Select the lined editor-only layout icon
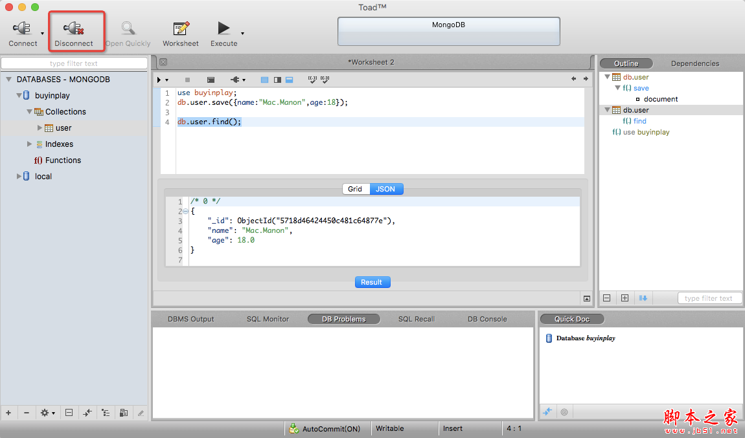 click(265, 80)
